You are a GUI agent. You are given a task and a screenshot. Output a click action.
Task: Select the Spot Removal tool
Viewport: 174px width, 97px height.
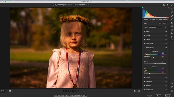coord(172,16)
